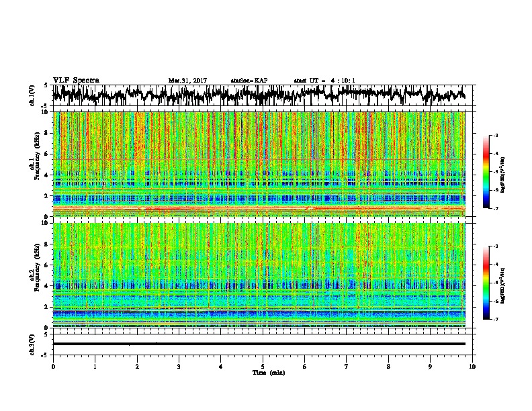Click time-axis tick label "5"

[263, 367]
